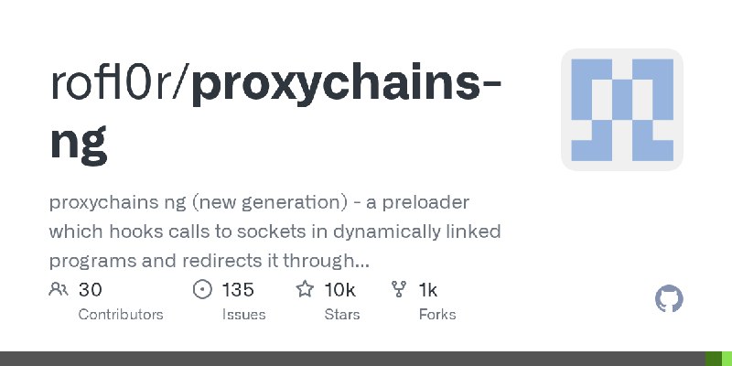The width and height of the screenshot is (732, 366).
Task: Open the Issues label
Action: coord(243,314)
